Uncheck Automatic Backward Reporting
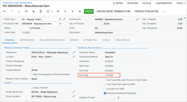Viewport: 187px width, 102px height. [105, 93]
